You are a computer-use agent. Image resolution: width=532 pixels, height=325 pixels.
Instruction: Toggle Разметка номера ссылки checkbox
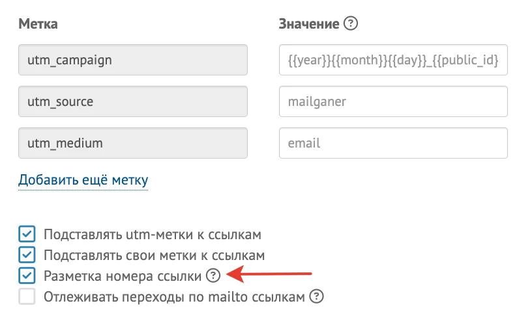[x=27, y=276]
